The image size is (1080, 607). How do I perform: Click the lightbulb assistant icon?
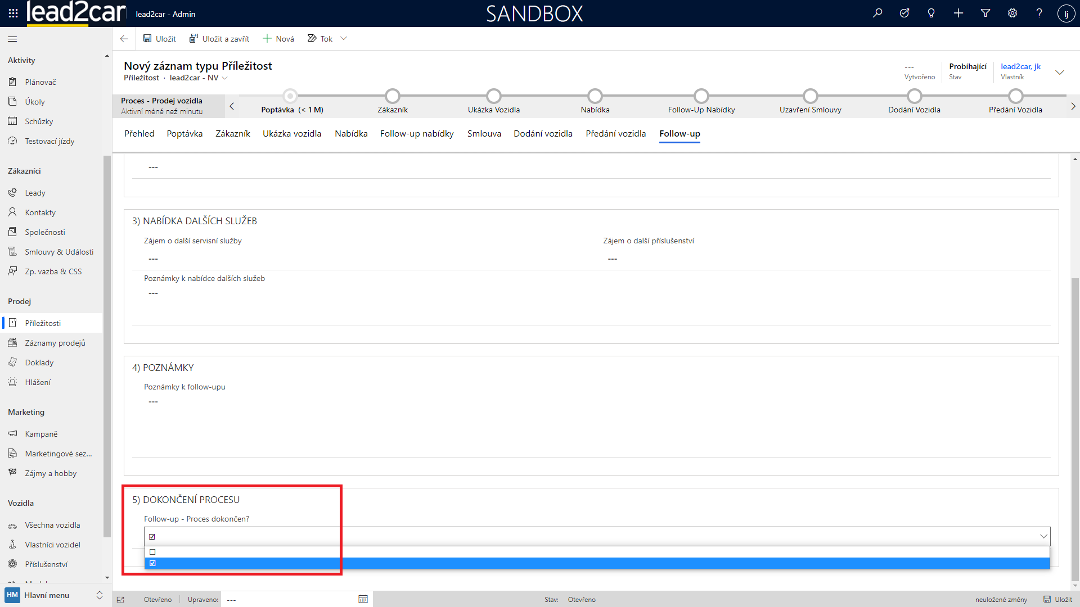pos(931,13)
